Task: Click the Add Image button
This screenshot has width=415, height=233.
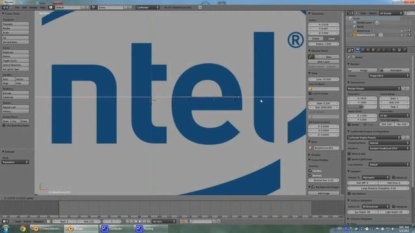Action: pyautogui.click(x=324, y=194)
